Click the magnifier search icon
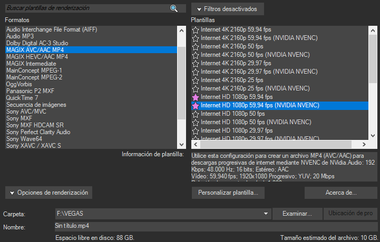 [174, 8]
